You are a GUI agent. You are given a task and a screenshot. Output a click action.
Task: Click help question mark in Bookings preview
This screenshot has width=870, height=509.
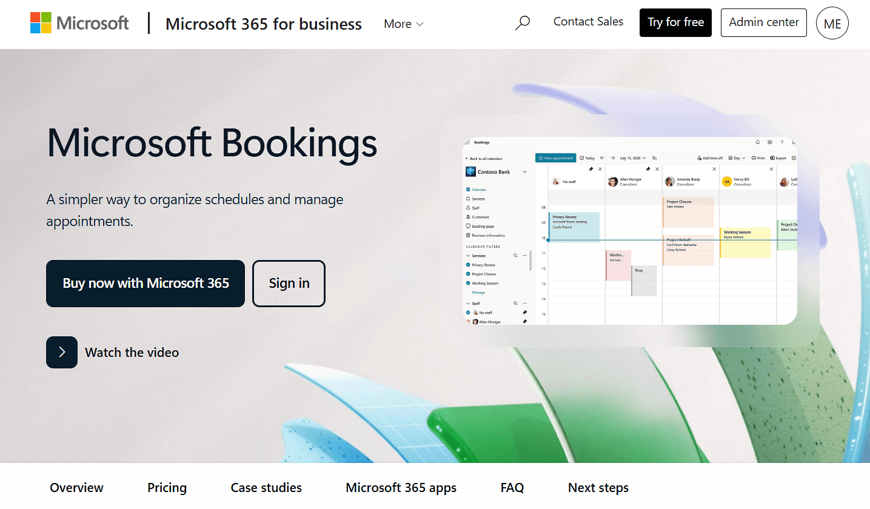click(782, 142)
